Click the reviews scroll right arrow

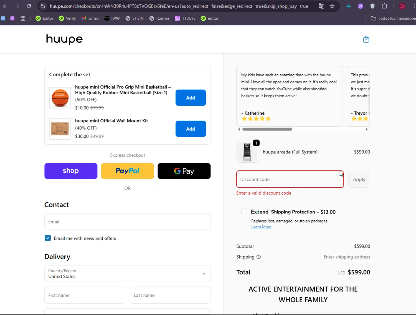click(x=367, y=129)
